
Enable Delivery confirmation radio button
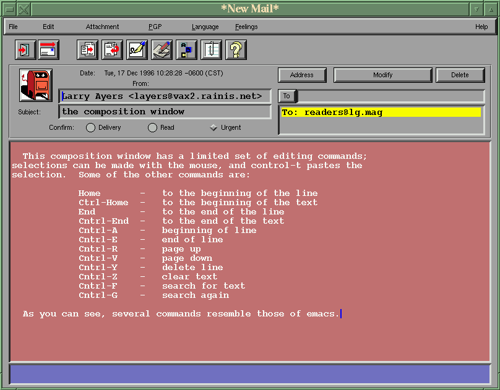click(91, 128)
